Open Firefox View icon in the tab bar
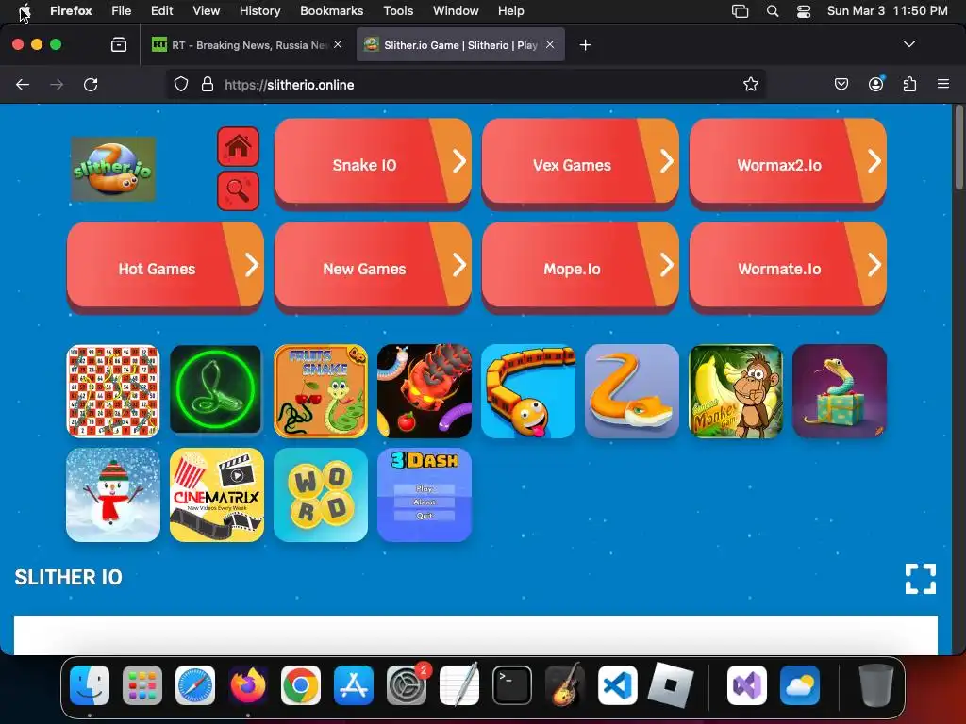Image resolution: width=966 pixels, height=724 pixels. tap(119, 45)
